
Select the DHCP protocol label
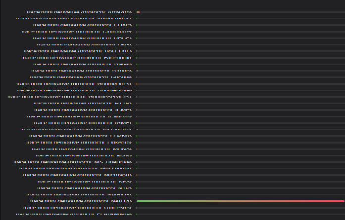[x=82, y=38]
